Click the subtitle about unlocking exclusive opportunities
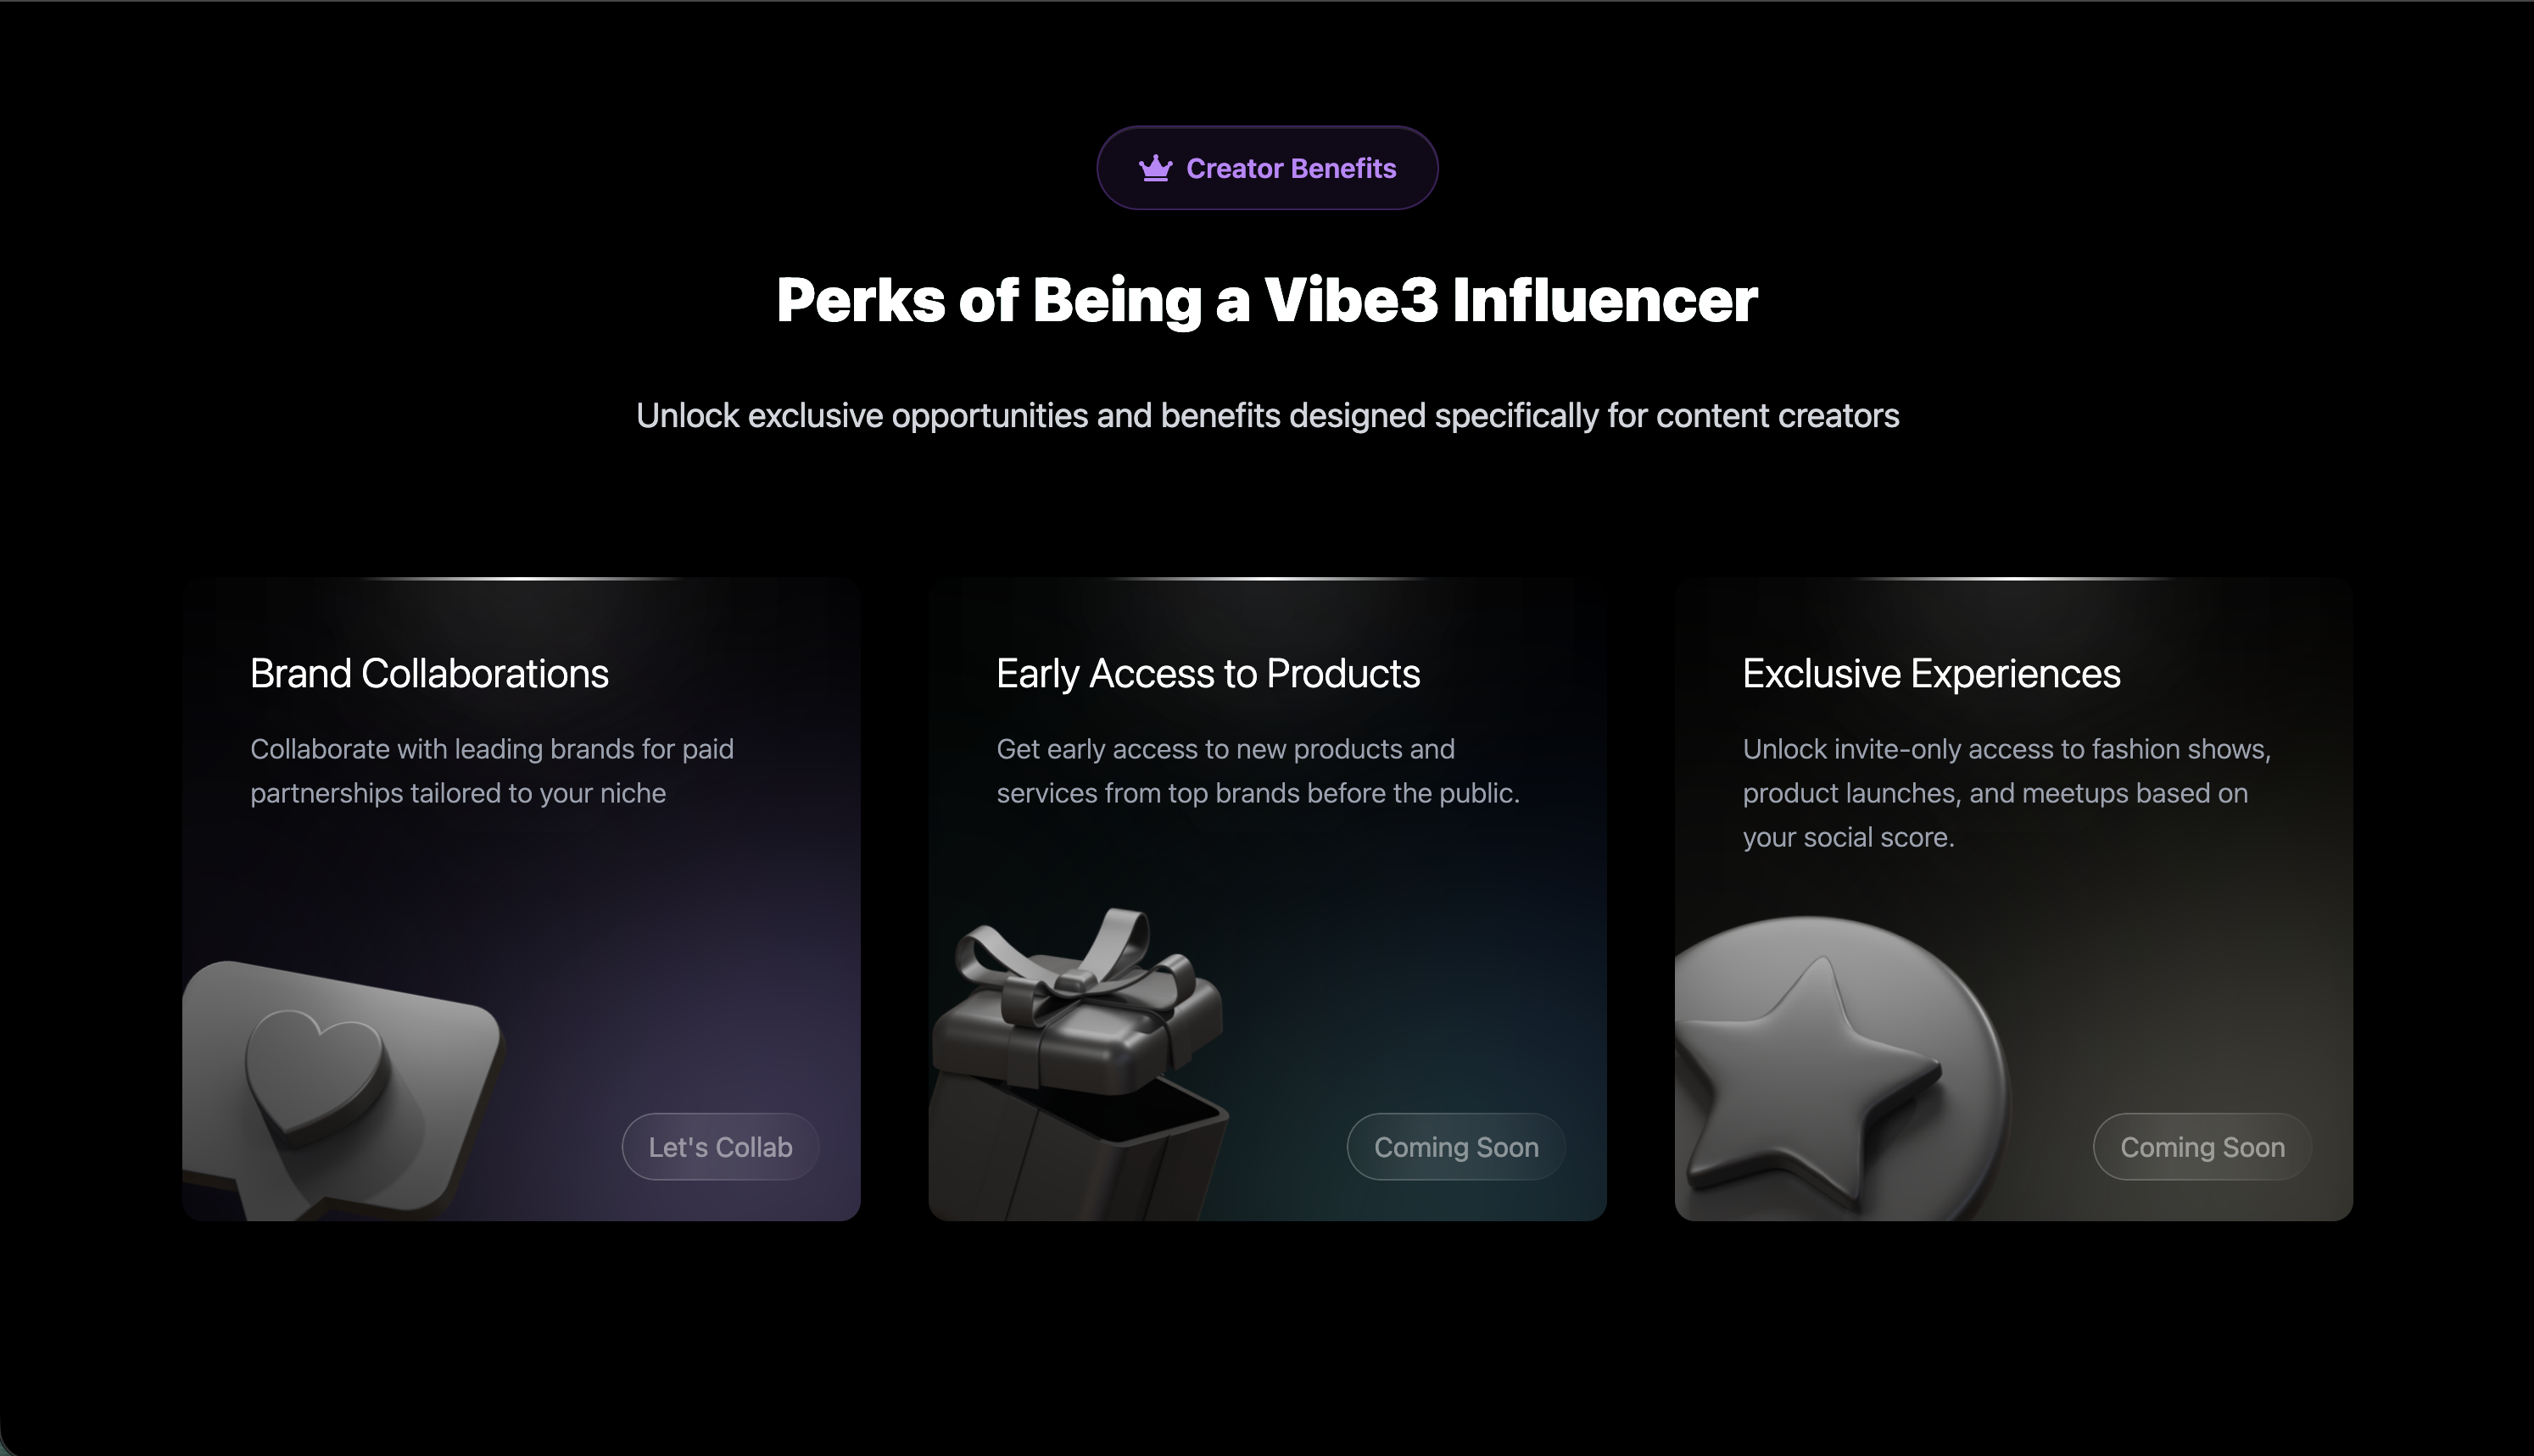 coord(1266,416)
